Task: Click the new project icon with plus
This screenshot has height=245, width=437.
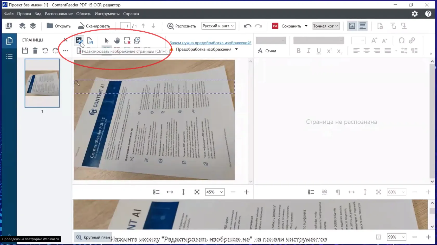Action: pyautogui.click(x=9, y=26)
